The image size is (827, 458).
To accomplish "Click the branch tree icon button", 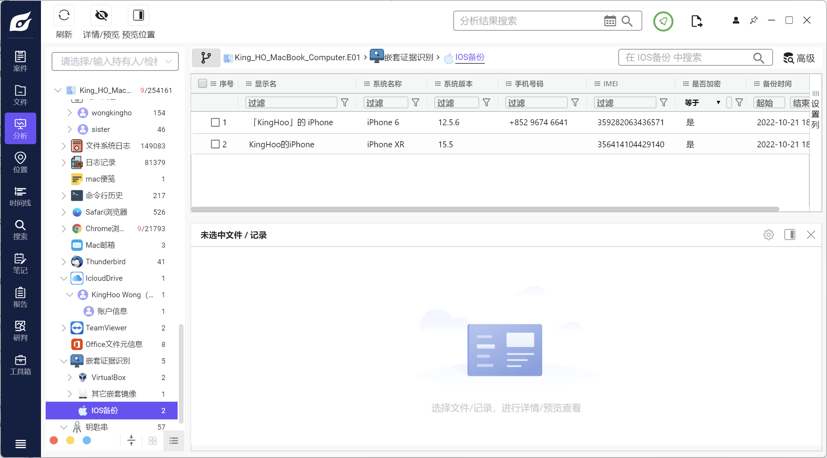I will 206,58.
